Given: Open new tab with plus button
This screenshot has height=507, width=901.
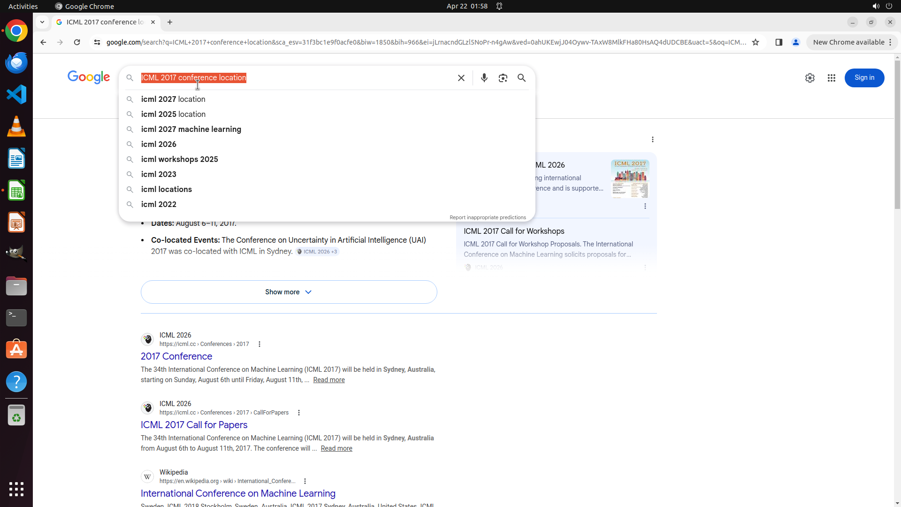Looking at the screenshot, I should pos(170,22).
